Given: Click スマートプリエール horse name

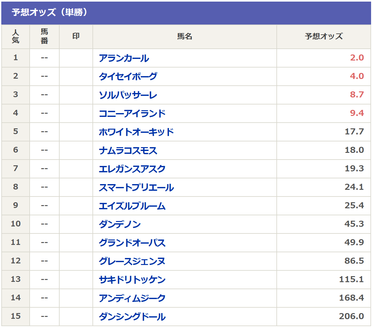Looking at the screenshot, I should coord(136,187).
